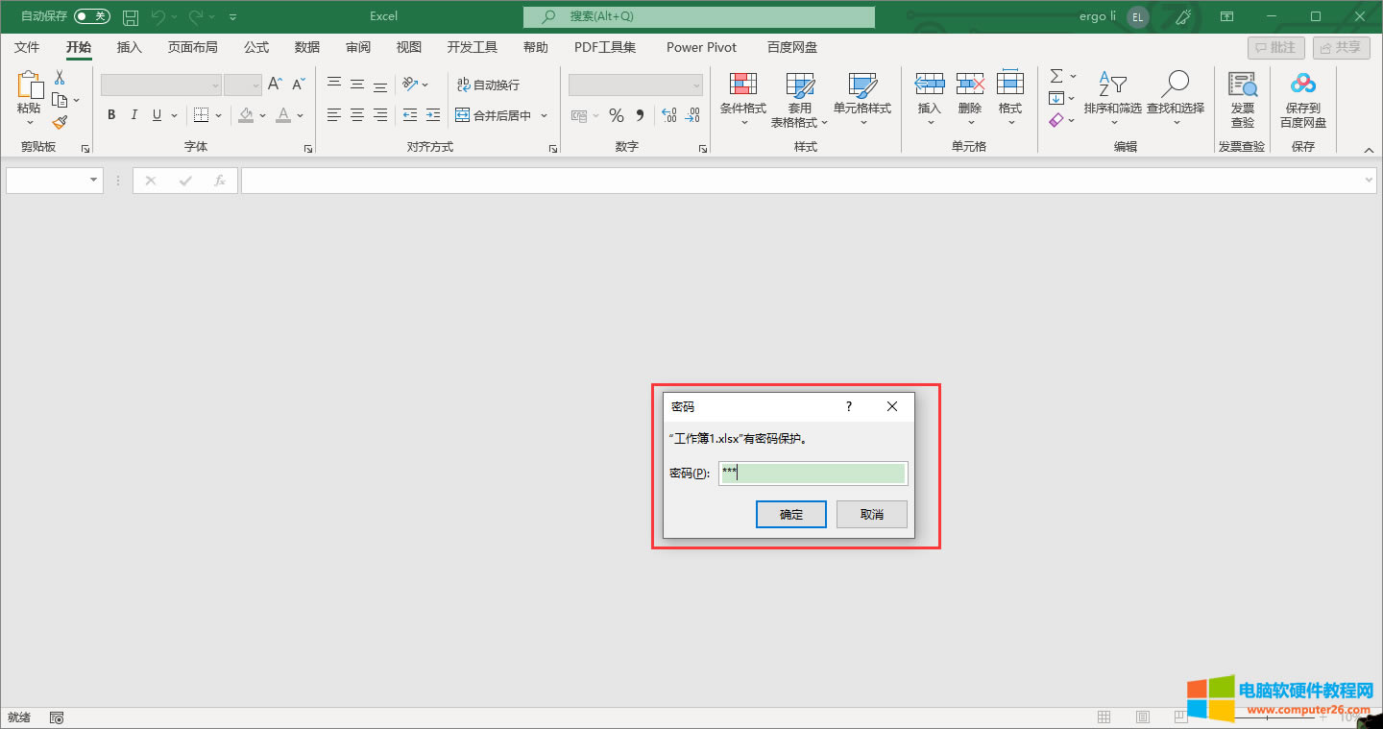The width and height of the screenshot is (1383, 729).
Task: Open Conditional Formatting (条件格式)
Action: pyautogui.click(x=742, y=94)
